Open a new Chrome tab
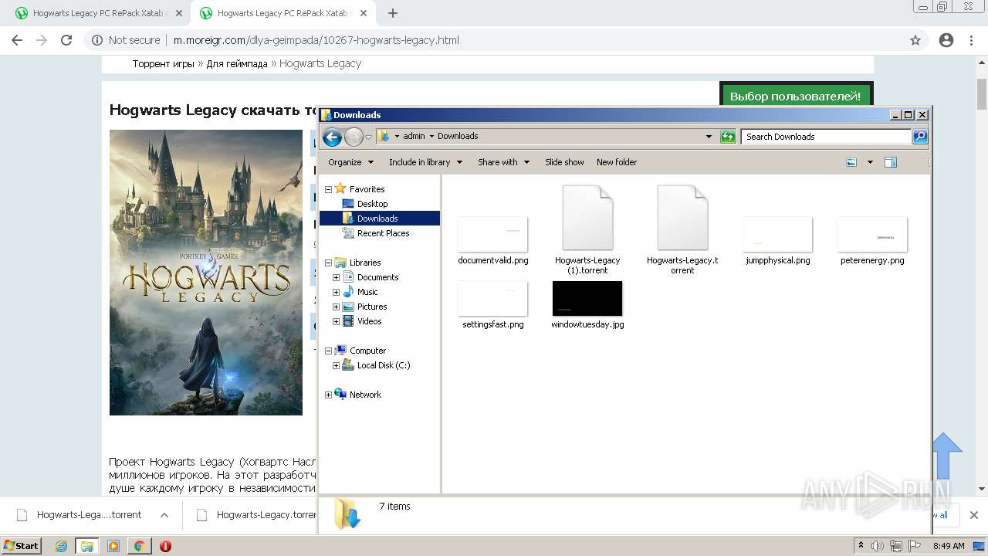 tap(393, 13)
